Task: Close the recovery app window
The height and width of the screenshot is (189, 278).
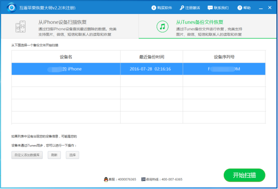Action: [269, 7]
